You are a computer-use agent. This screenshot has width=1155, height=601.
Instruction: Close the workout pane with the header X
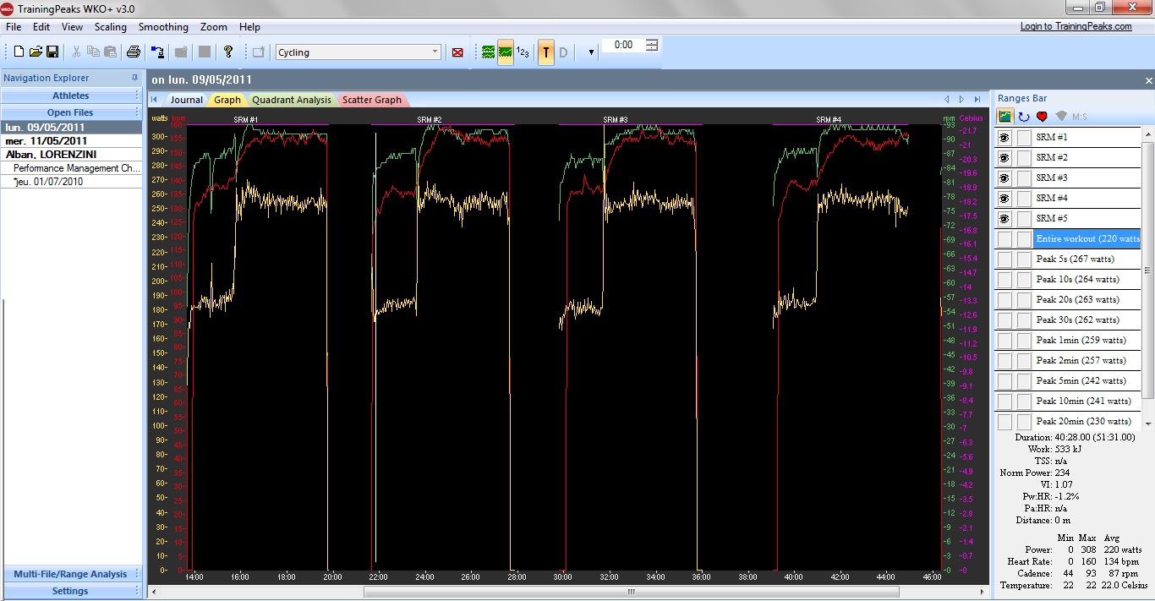(x=1148, y=80)
